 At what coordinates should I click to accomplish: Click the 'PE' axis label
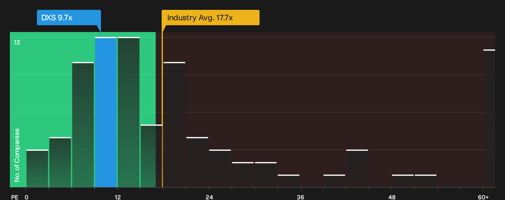click(14, 197)
